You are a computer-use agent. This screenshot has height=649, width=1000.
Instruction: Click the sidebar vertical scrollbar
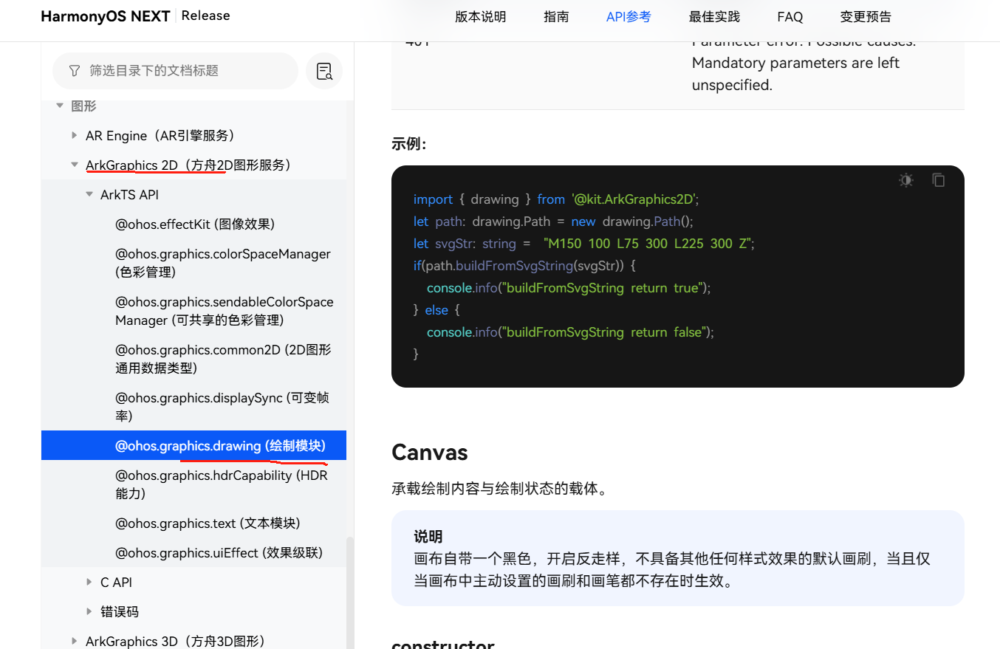point(350,591)
